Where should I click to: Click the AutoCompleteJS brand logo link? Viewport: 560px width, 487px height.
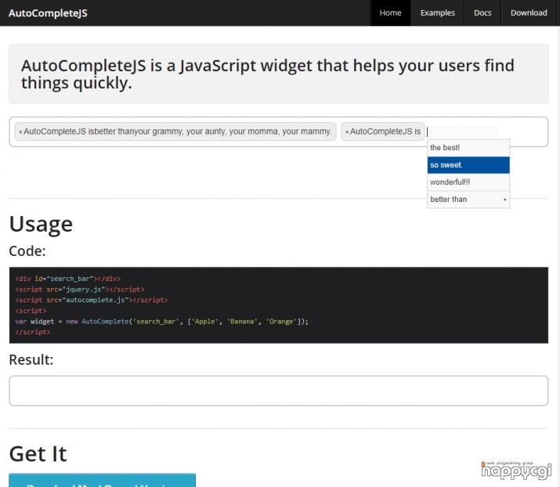[48, 13]
